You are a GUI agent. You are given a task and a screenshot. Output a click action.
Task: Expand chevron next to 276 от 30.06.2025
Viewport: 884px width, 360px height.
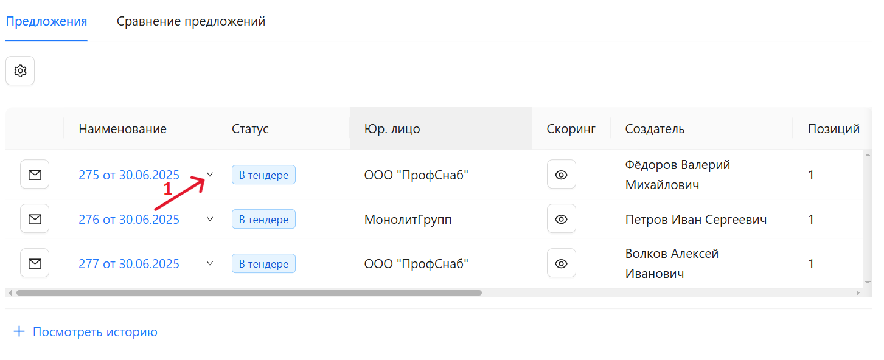pyautogui.click(x=210, y=219)
